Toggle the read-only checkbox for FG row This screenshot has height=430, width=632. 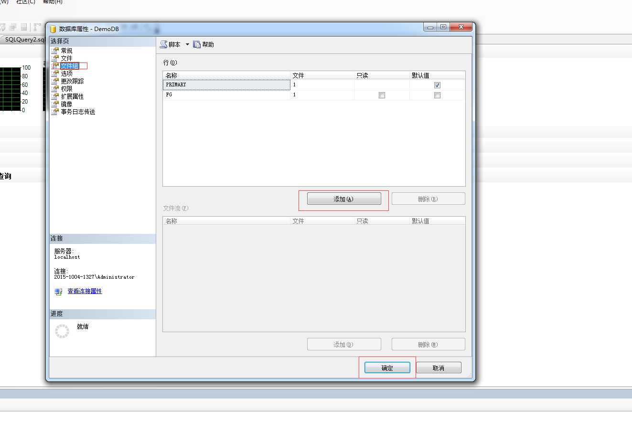(382, 95)
